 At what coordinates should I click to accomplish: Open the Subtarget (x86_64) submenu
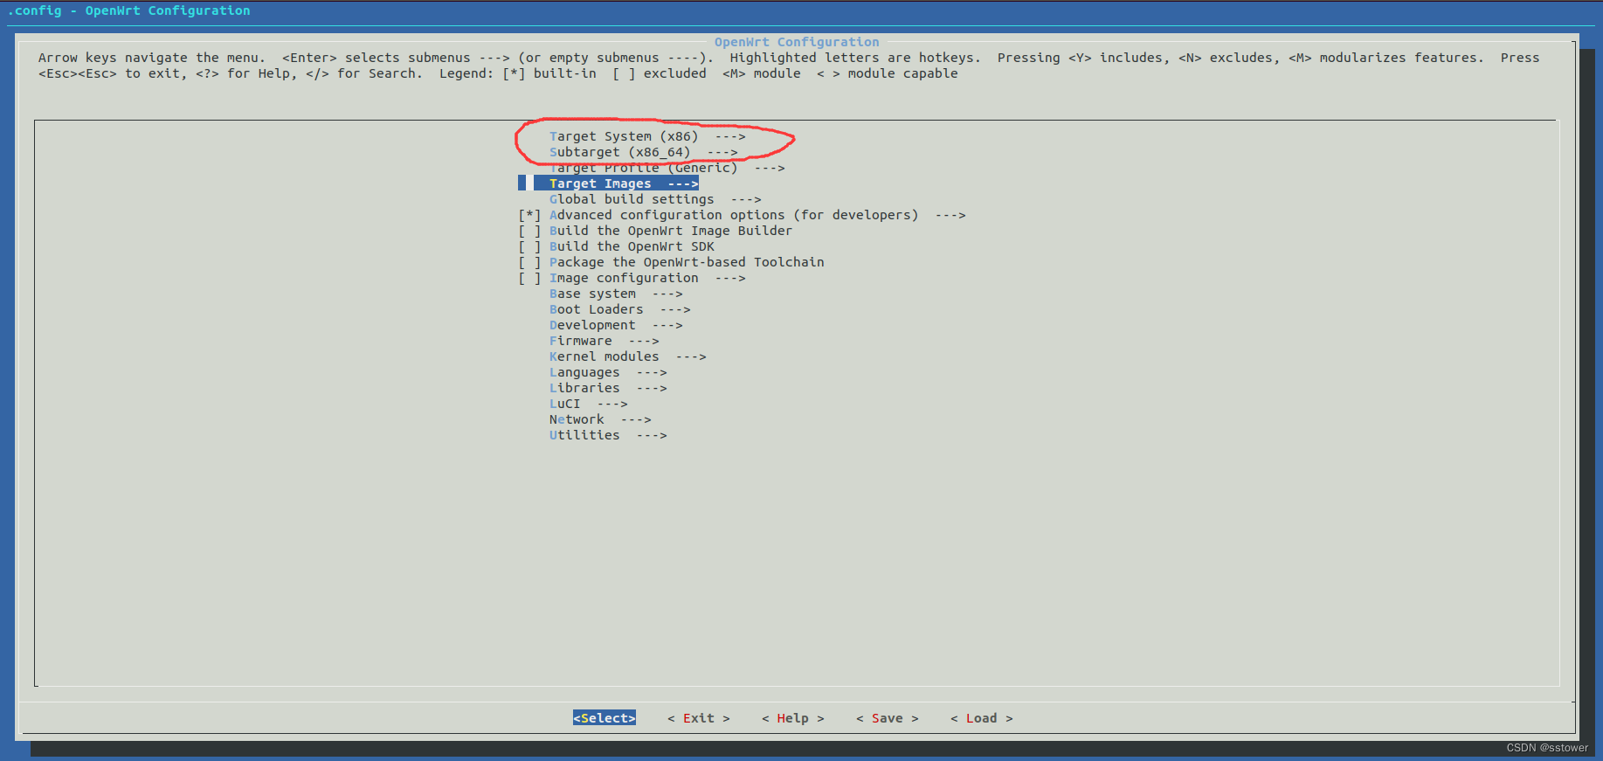click(643, 152)
